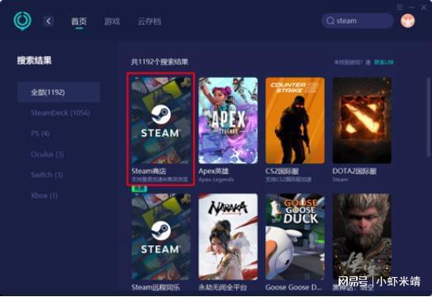The width and height of the screenshot is (432, 297).
Task: Switch to the 游戏 tab
Action: coord(112,21)
